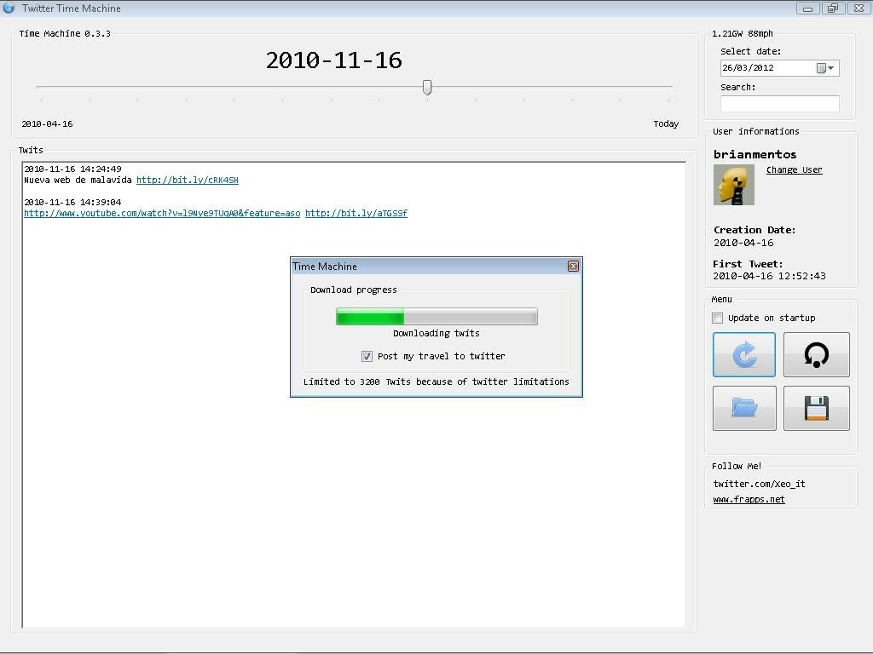This screenshot has height=654, width=873.
Task: Click First Tweet value 2010-04-16 12:52:43
Action: [x=769, y=276]
